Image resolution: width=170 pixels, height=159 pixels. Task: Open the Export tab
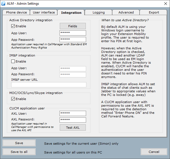click(x=154, y=12)
